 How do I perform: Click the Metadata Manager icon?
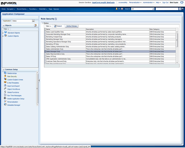pyautogui.click(x=5, y=105)
